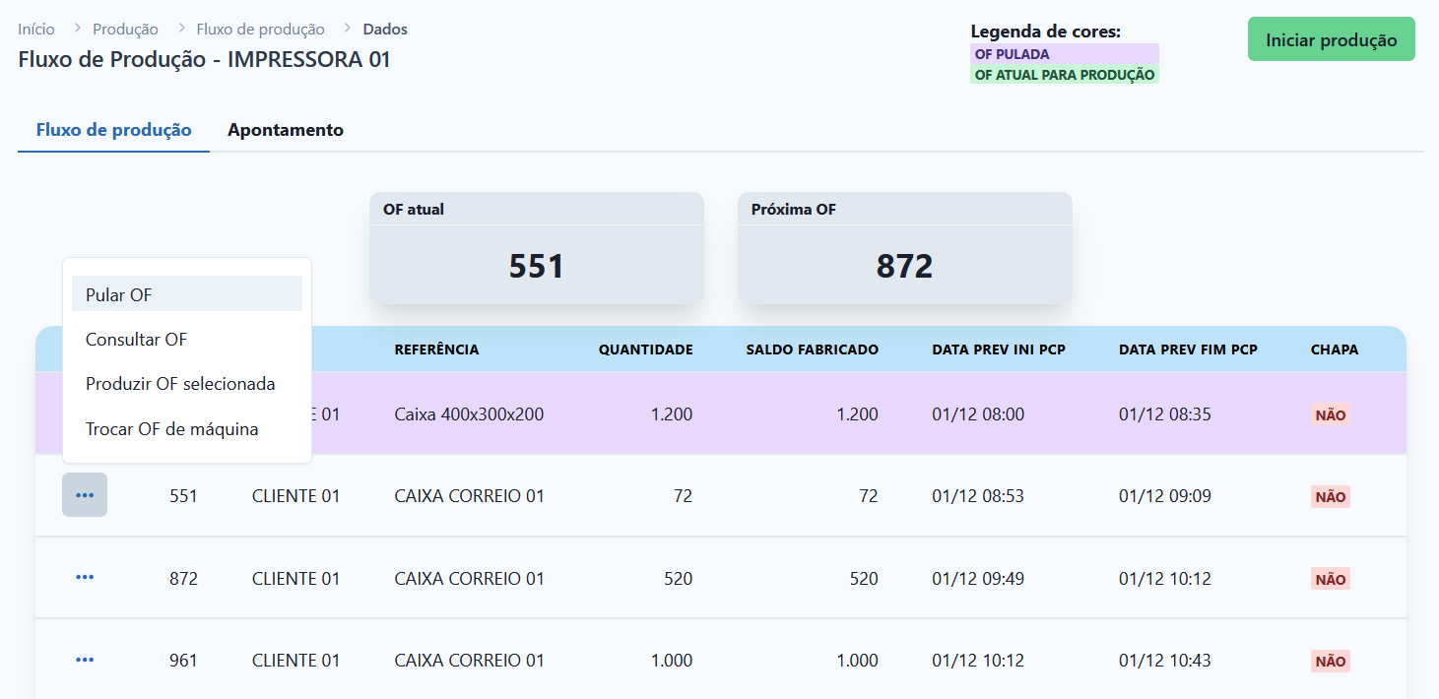This screenshot has width=1439, height=699.
Task: Select 'Pular OF' from the context menu
Action: pos(187,294)
